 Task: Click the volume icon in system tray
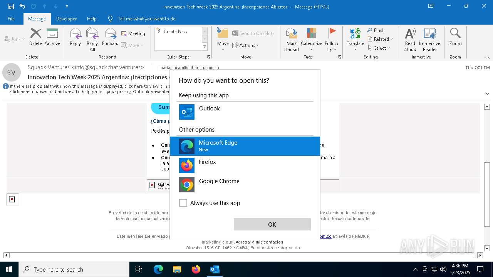point(443,269)
